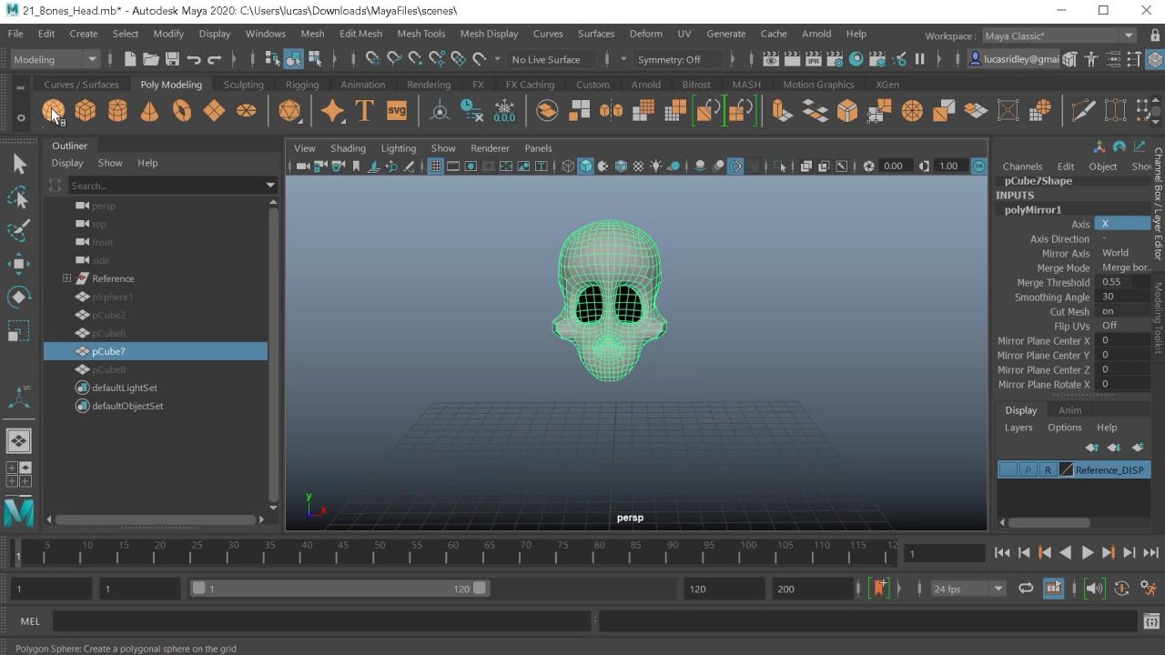Click the SVG import shelf icon

click(x=397, y=111)
